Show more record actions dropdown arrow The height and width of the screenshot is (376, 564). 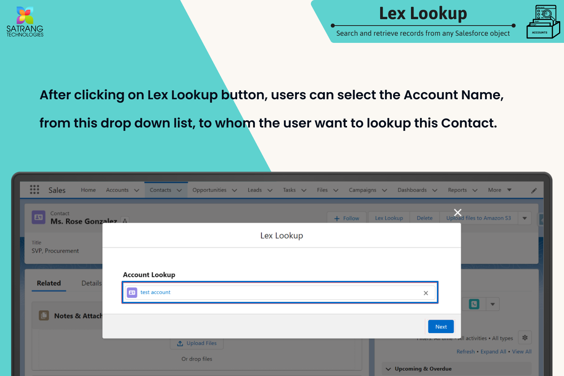525,218
